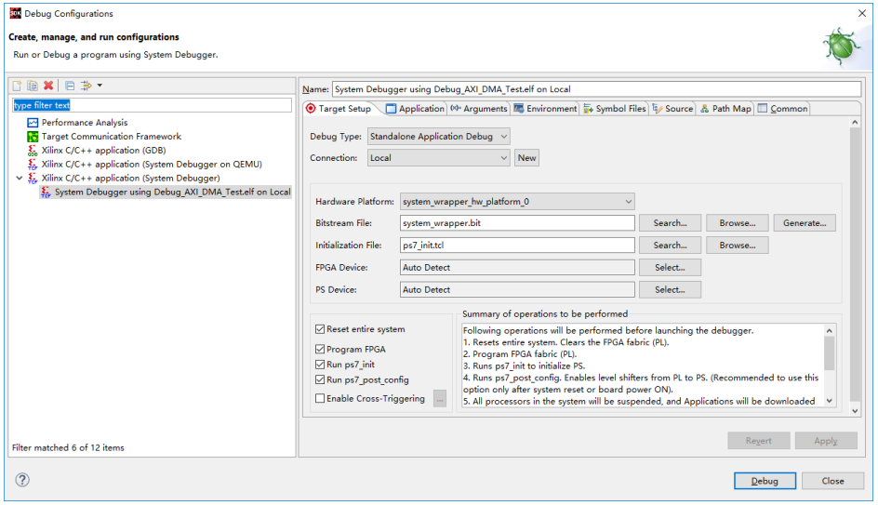Search for an Initialization File

pos(670,246)
